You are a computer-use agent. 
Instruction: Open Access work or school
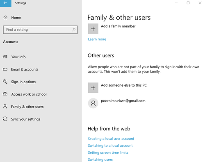point(29,94)
